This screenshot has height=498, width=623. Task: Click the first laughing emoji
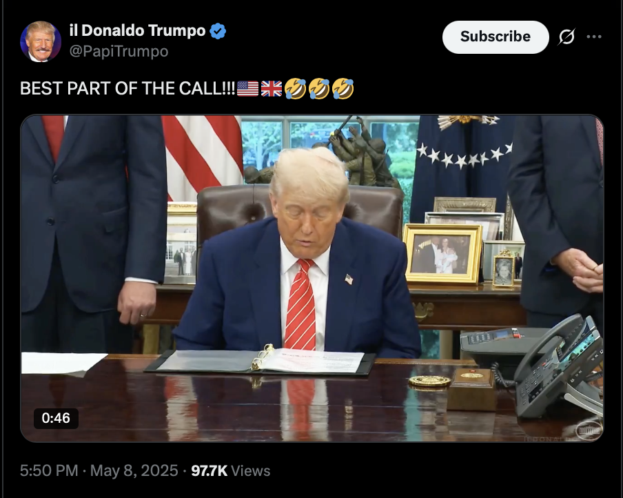pos(295,88)
